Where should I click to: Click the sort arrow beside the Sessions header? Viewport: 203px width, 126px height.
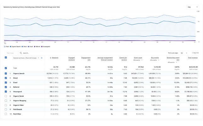[50, 58]
